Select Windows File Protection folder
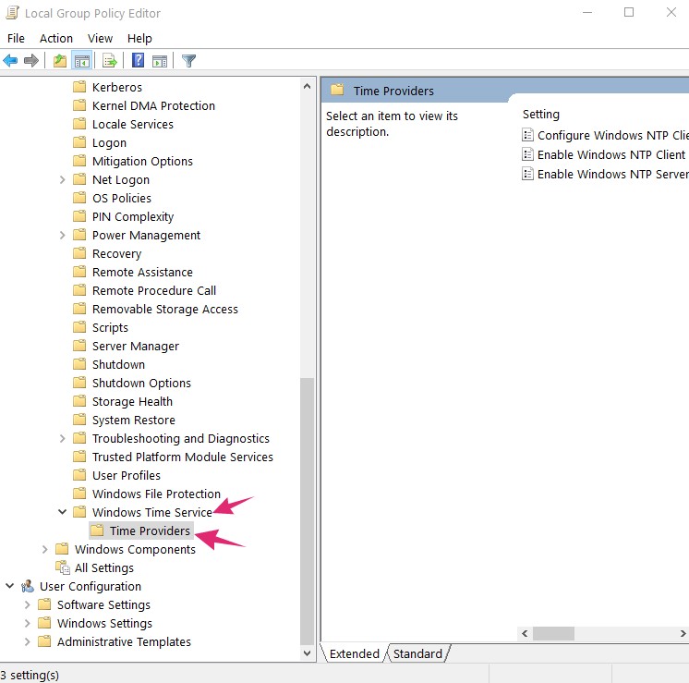 (156, 494)
